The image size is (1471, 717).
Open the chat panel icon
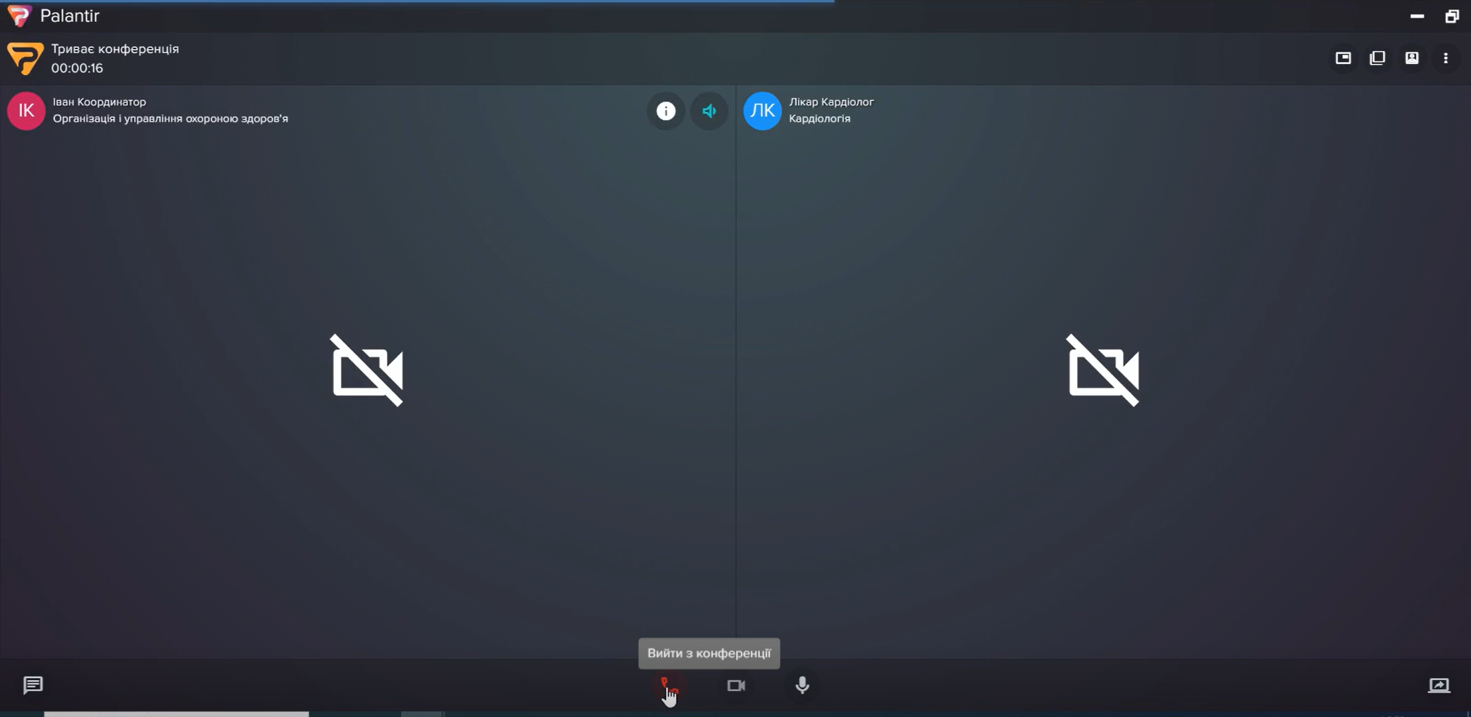[x=33, y=685]
